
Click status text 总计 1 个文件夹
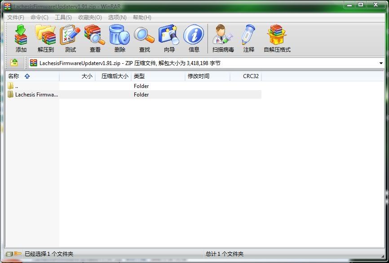(225, 254)
